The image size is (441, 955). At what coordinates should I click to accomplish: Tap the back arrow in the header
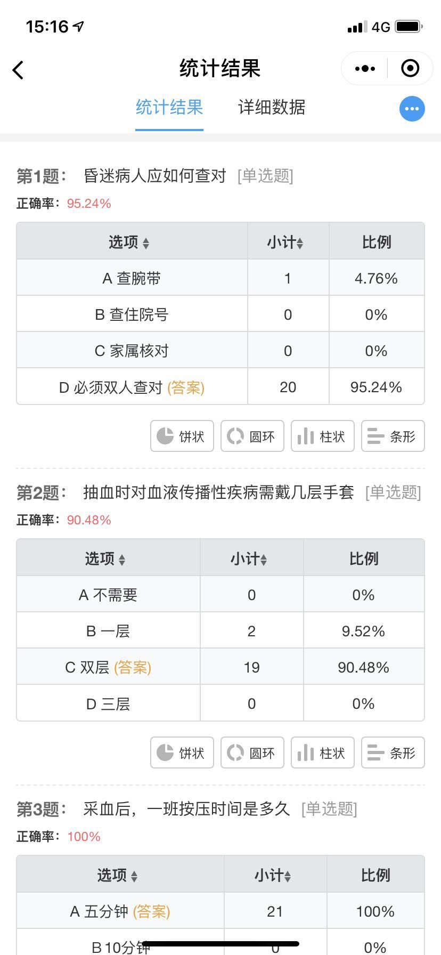[x=18, y=70]
